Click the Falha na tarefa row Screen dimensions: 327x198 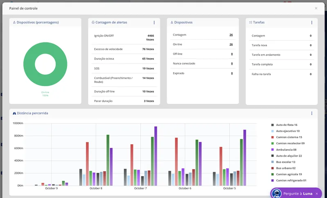point(282,74)
